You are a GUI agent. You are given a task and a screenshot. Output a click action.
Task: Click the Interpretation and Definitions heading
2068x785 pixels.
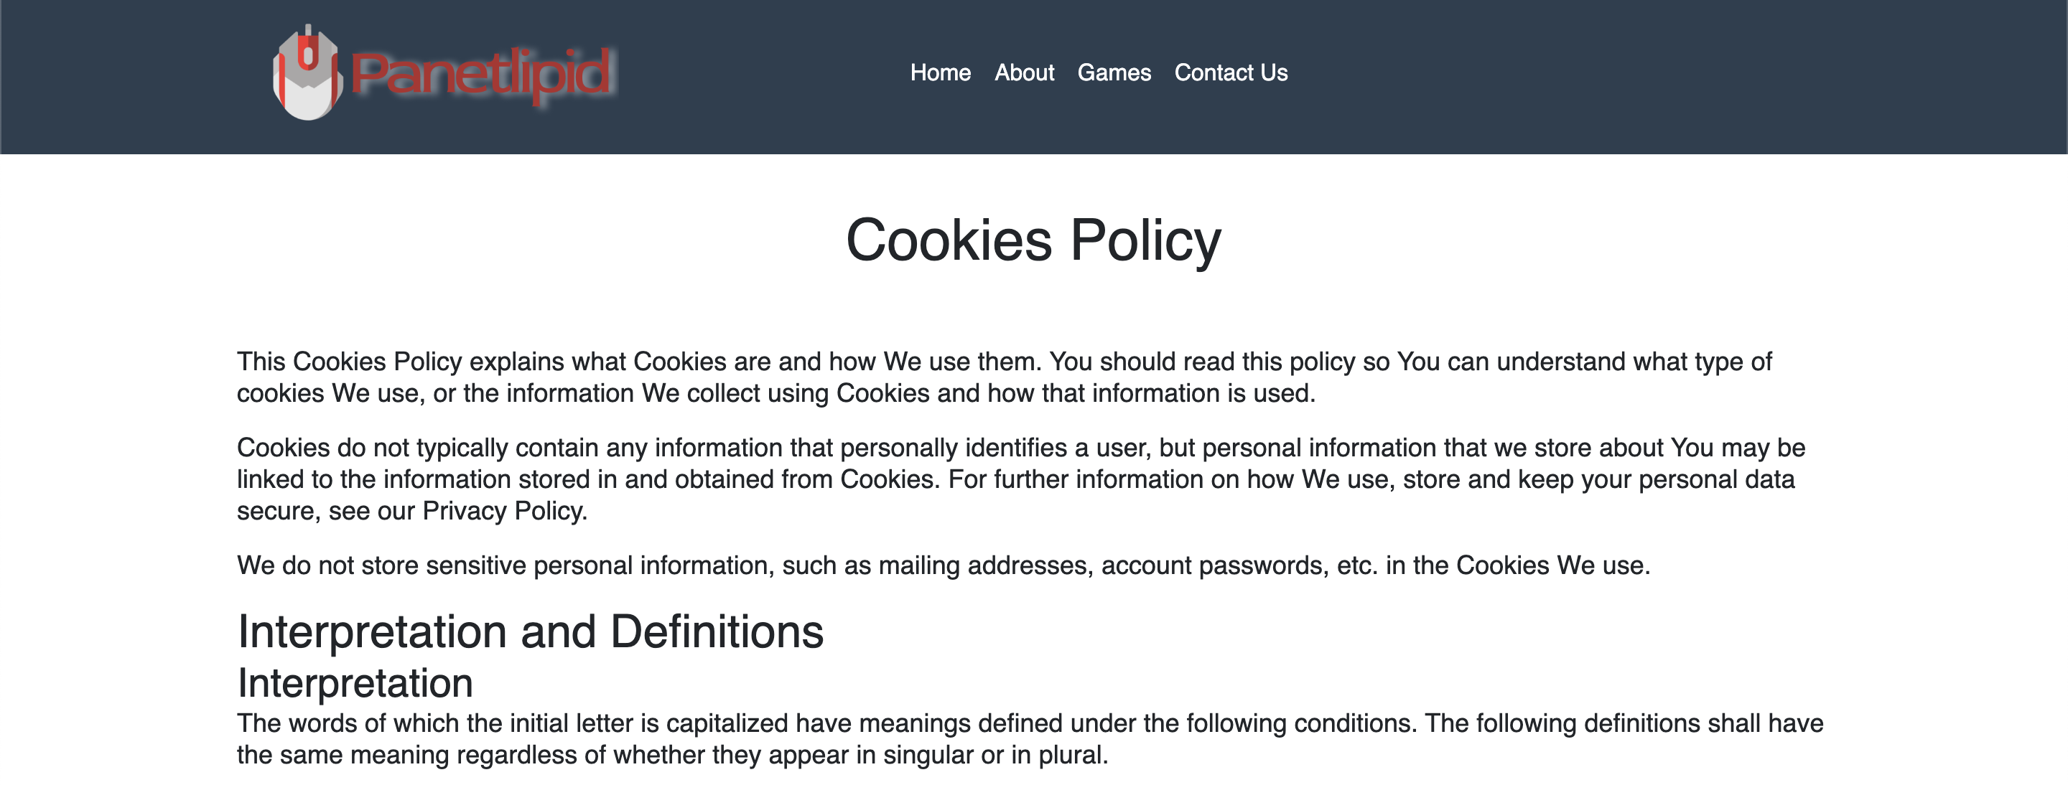(531, 631)
